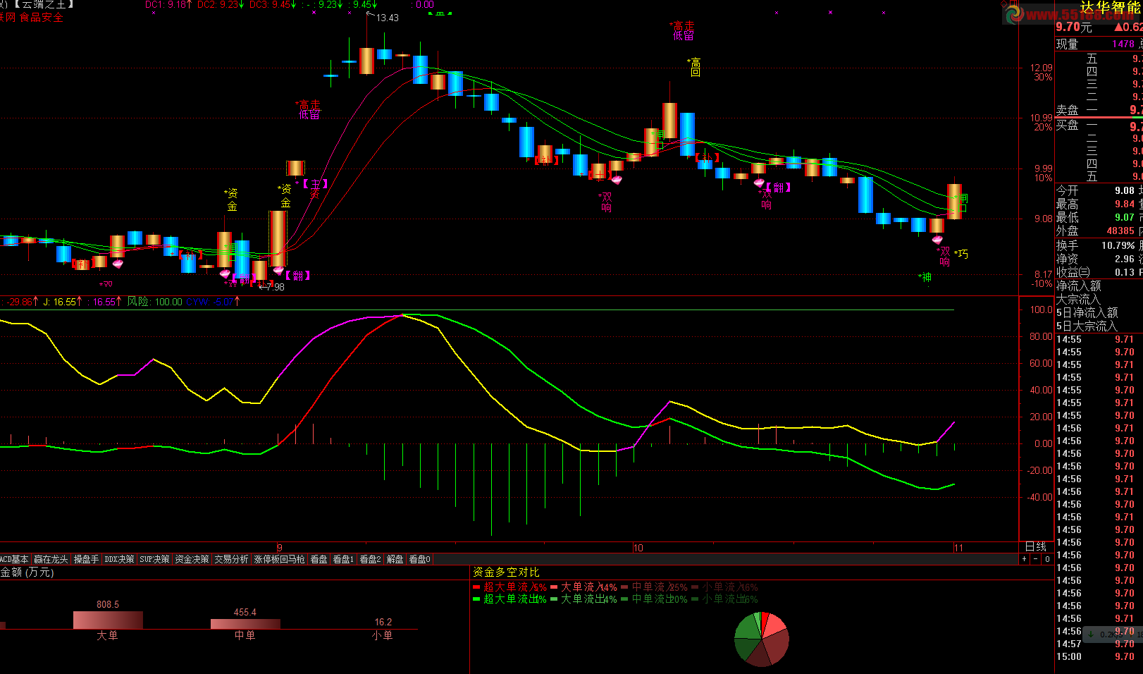
Task: Open the 解盘 tab
Action: [x=395, y=559]
